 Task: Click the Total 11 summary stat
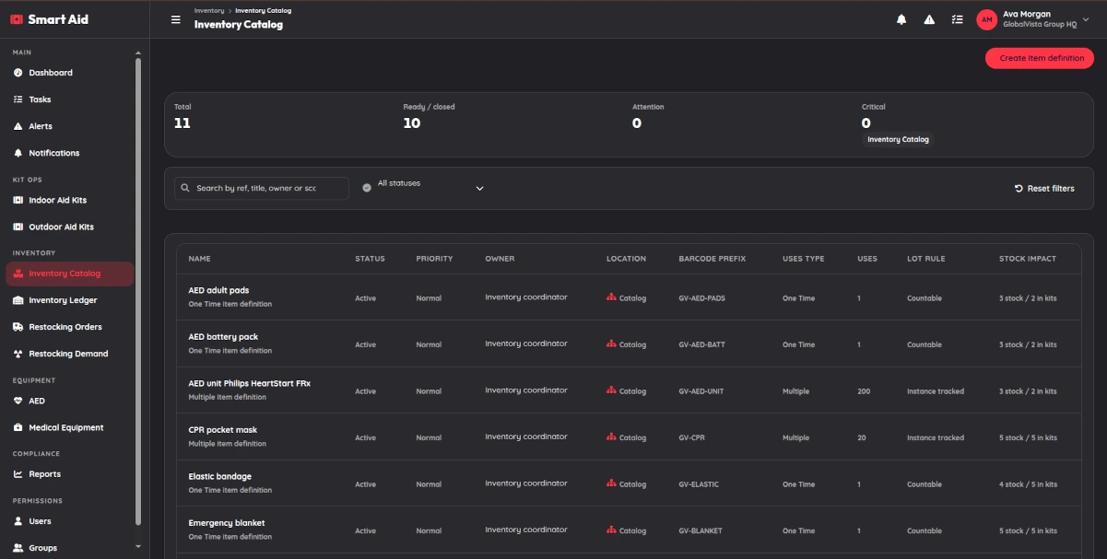183,117
